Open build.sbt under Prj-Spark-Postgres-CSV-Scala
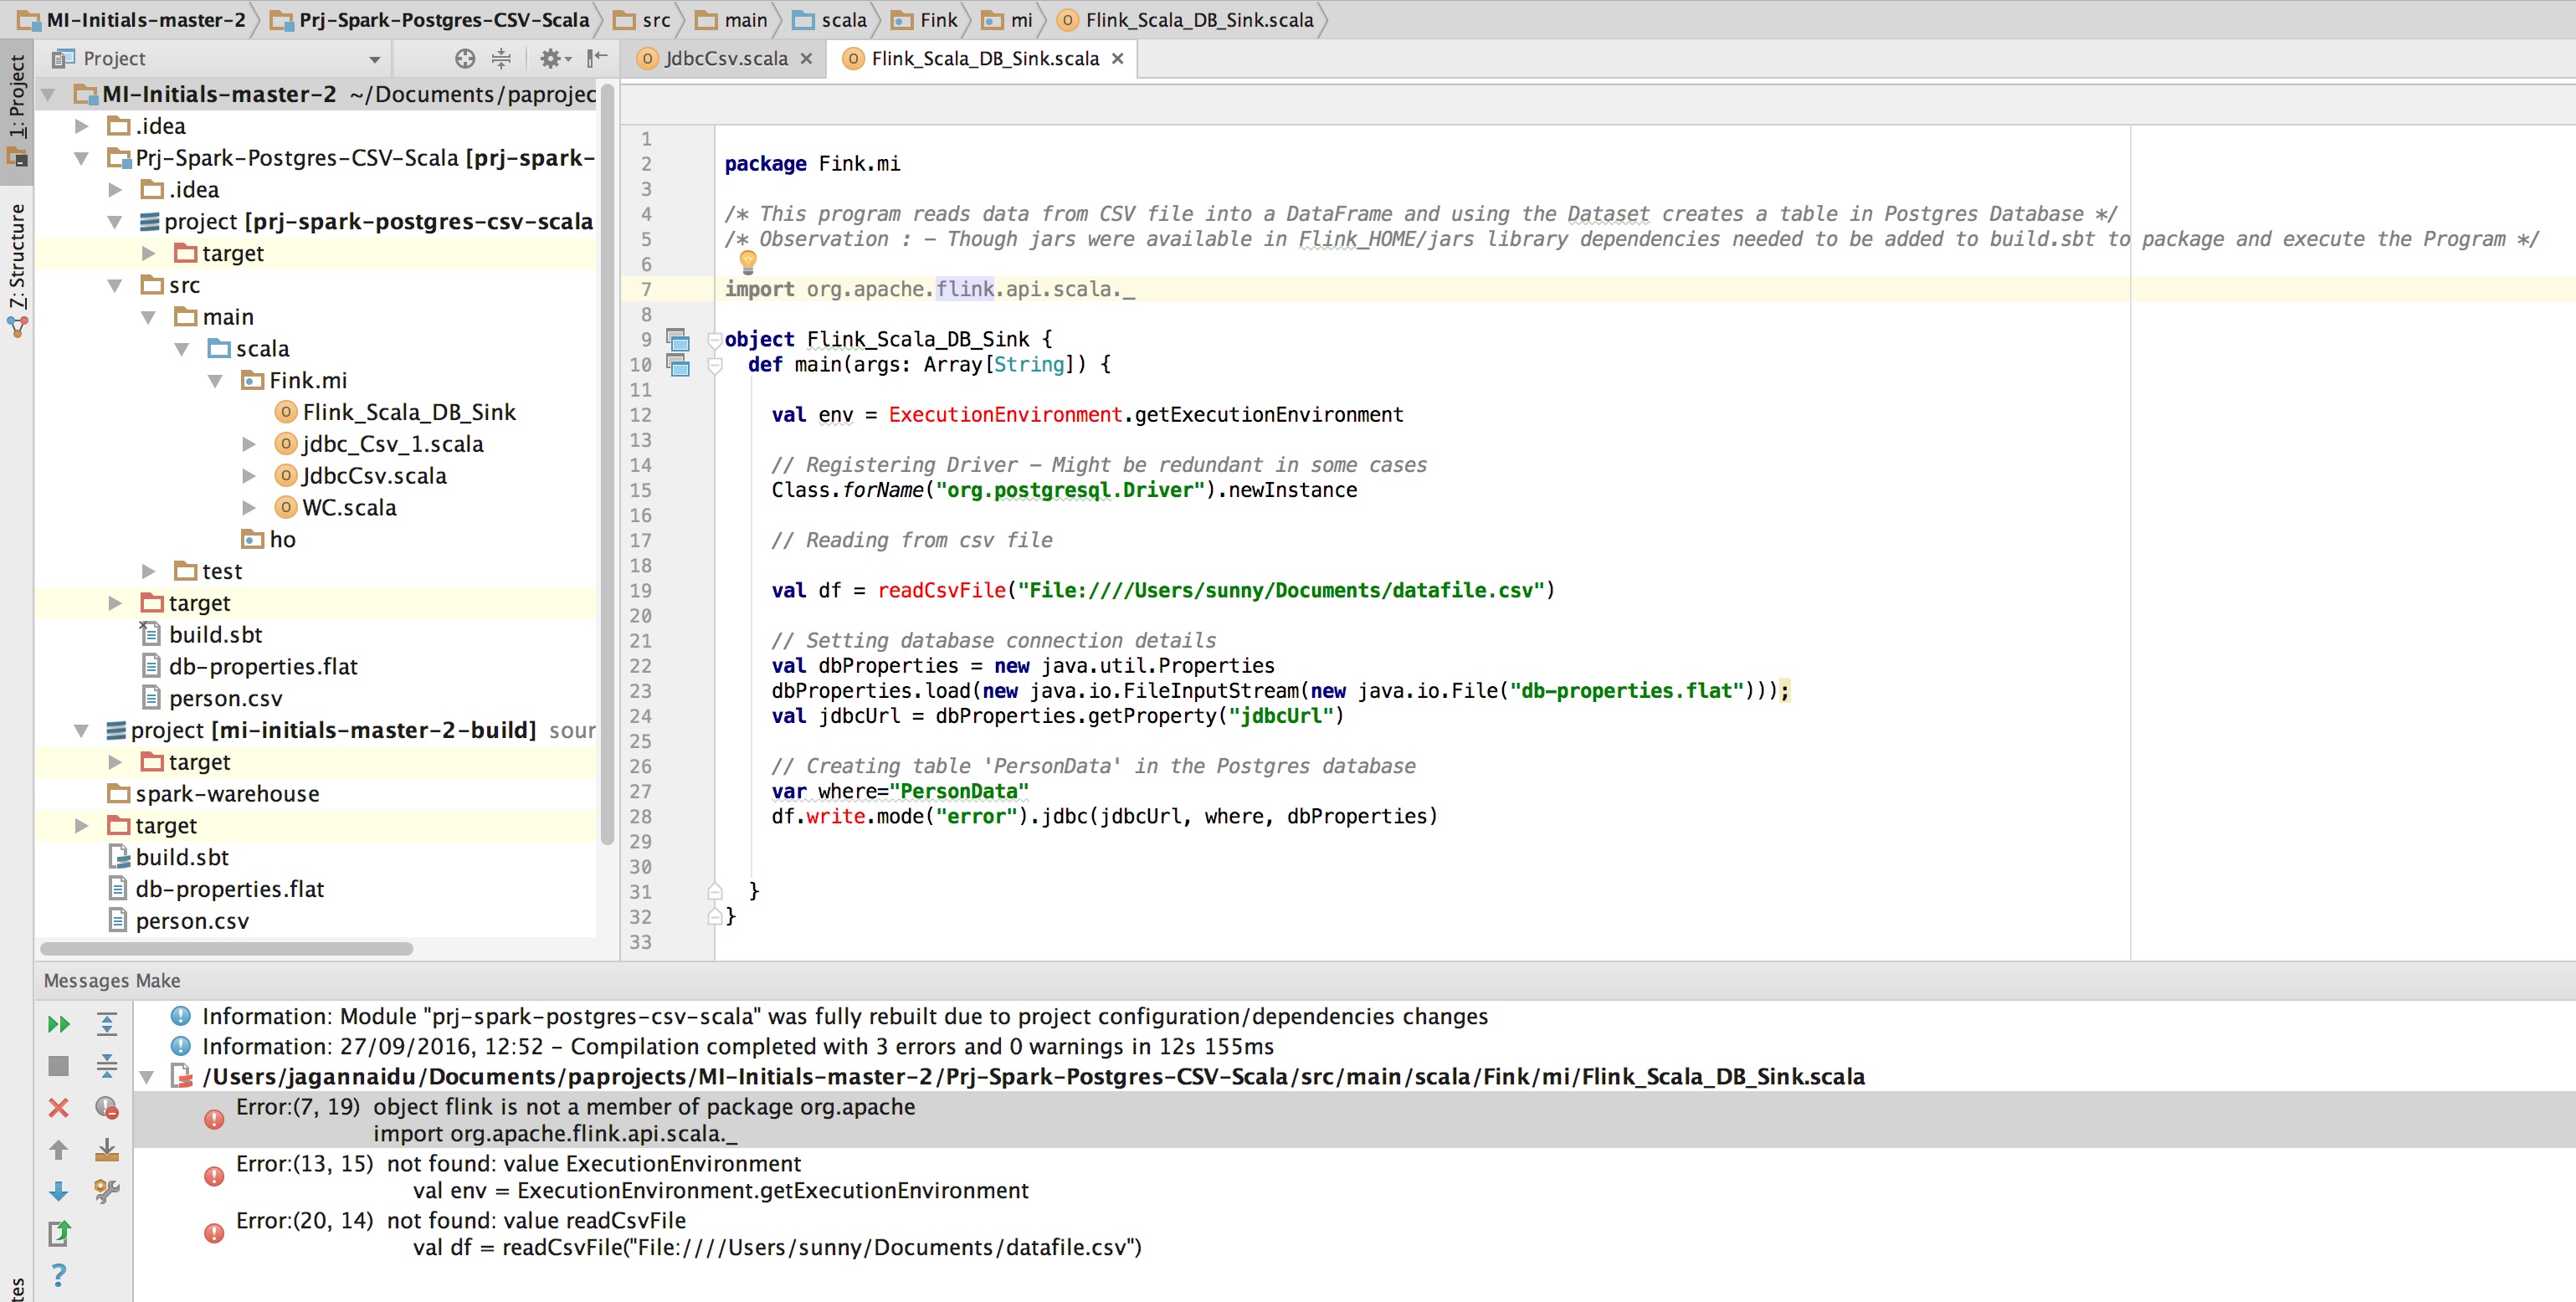The image size is (2576, 1302). [x=215, y=635]
